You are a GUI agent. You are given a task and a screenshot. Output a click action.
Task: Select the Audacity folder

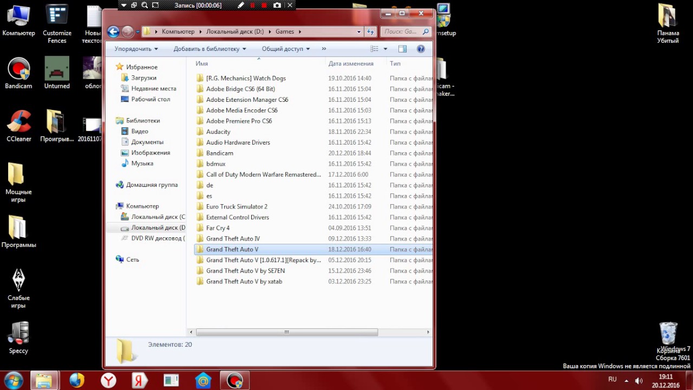click(218, 132)
